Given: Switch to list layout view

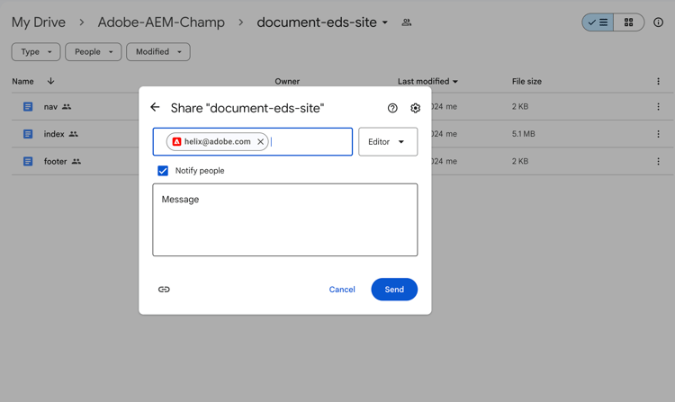Looking at the screenshot, I should [x=598, y=22].
